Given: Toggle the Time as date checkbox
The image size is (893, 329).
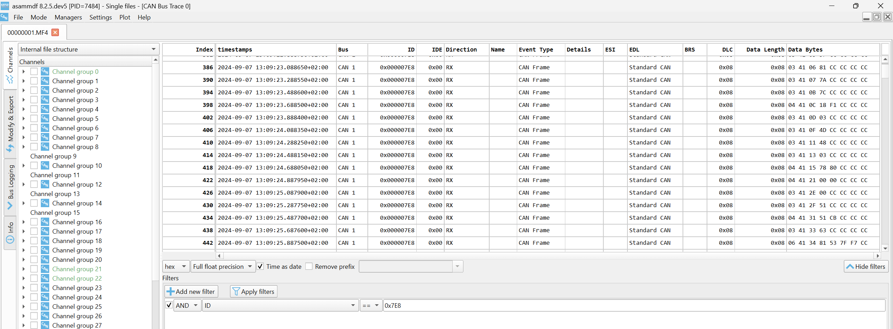Looking at the screenshot, I should (x=260, y=266).
